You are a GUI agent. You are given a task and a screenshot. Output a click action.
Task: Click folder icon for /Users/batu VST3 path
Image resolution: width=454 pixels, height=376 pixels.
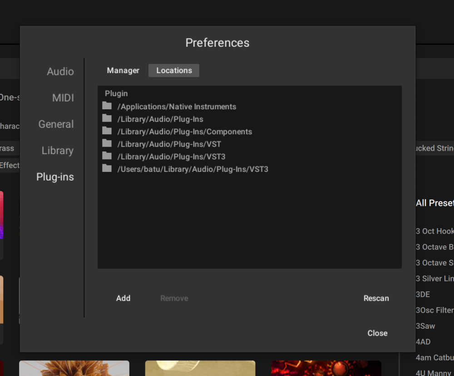[107, 168]
